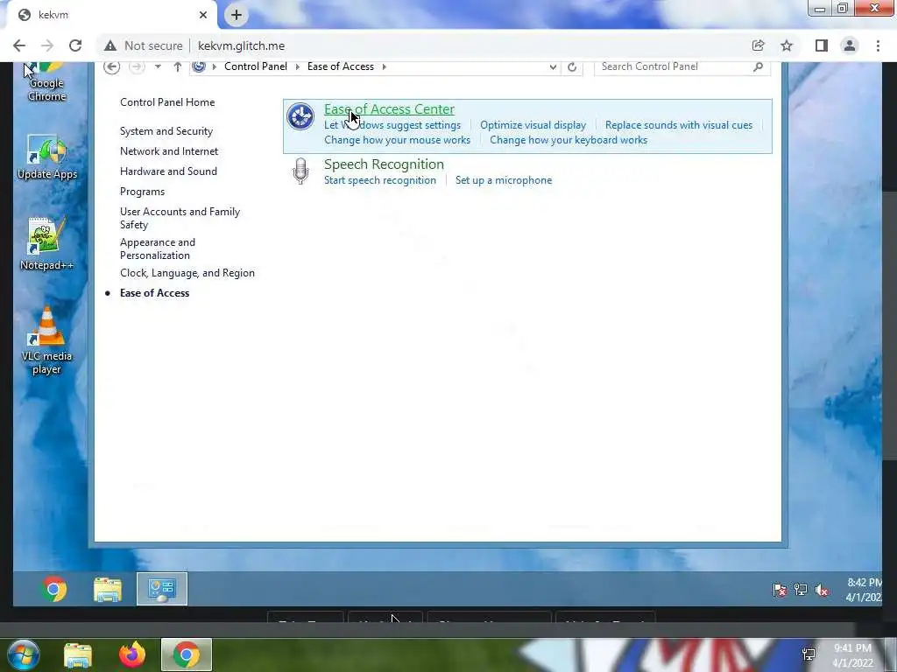Click Start speech recognition
897x672 pixels.
(380, 180)
